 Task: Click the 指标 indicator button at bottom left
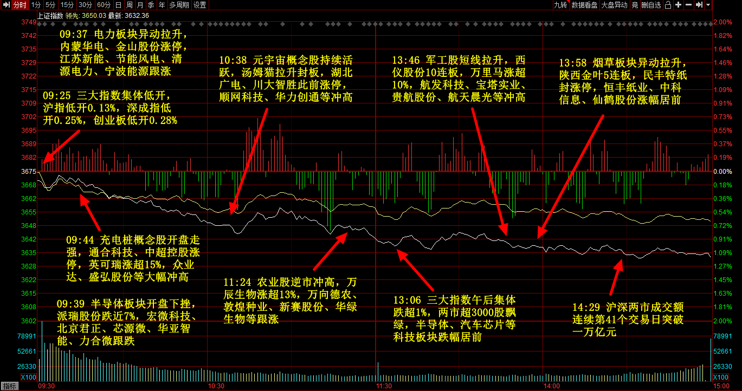(x=10, y=386)
